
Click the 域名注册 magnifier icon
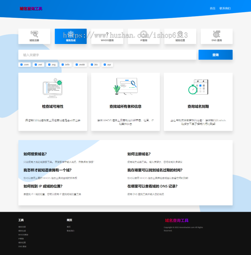click(x=34, y=34)
